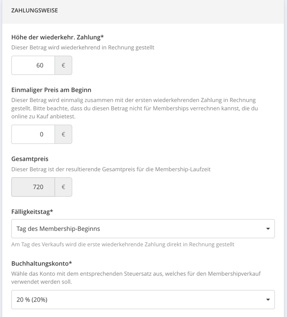Click the arrow on the 20 % (20%) selector
The width and height of the screenshot is (287, 317).
(268, 299)
